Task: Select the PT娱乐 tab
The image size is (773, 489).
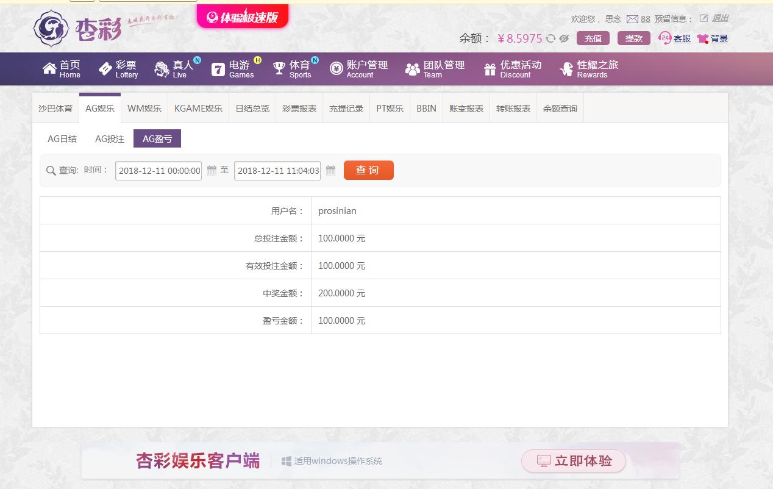Action: click(390, 109)
